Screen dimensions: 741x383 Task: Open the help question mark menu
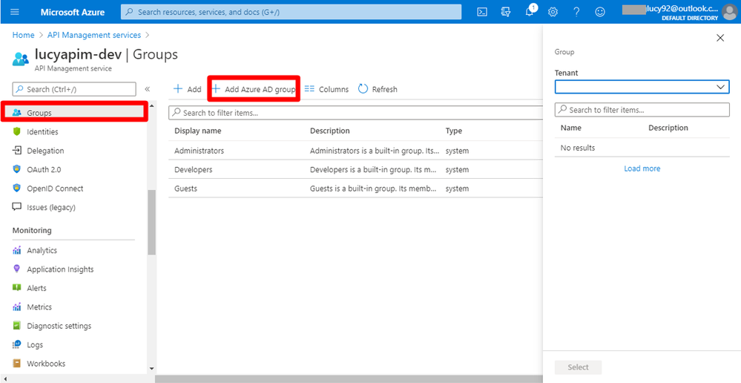coord(576,12)
